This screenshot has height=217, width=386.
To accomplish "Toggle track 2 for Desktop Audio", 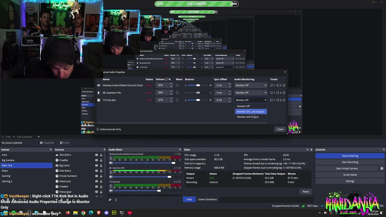I will pos(278,85).
